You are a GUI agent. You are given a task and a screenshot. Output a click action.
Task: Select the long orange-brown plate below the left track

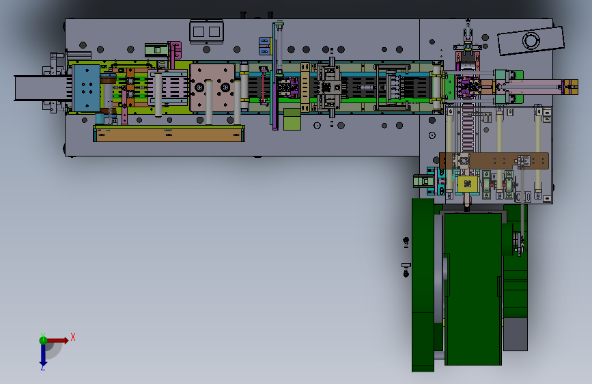[169, 134]
